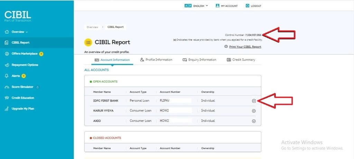
Task: Click the Credit Education graduation cap icon
Action: tap(7, 98)
